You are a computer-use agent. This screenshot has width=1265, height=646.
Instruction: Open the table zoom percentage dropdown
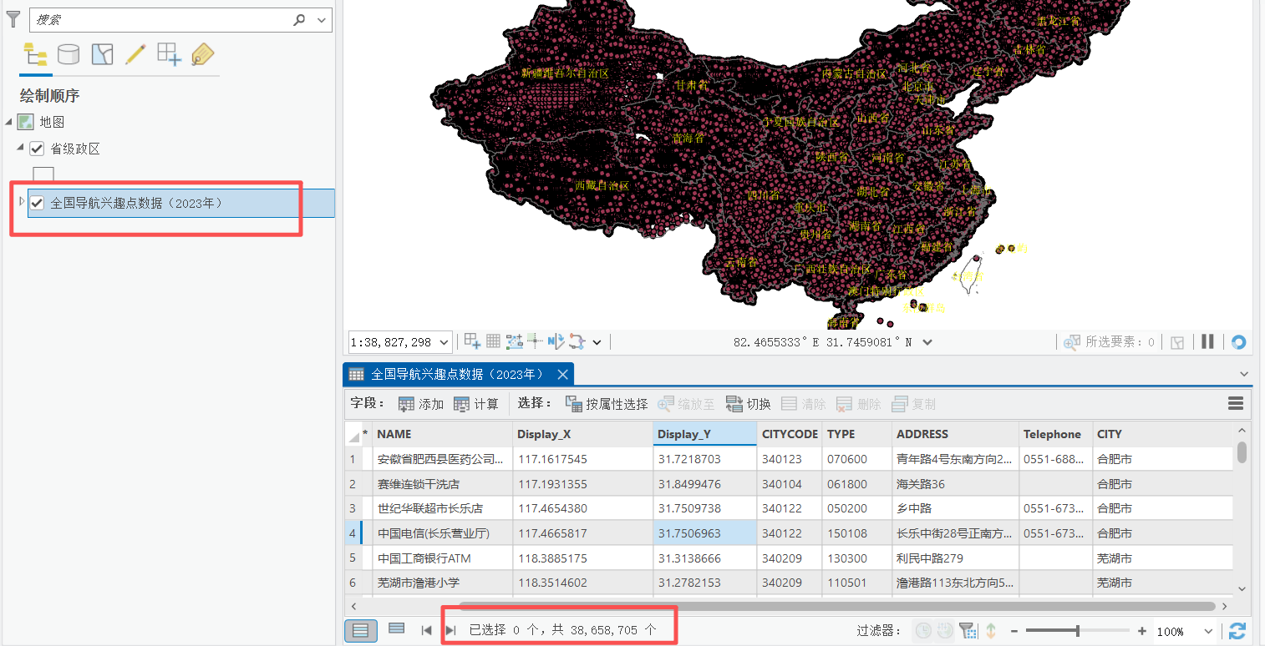[x=1208, y=632]
